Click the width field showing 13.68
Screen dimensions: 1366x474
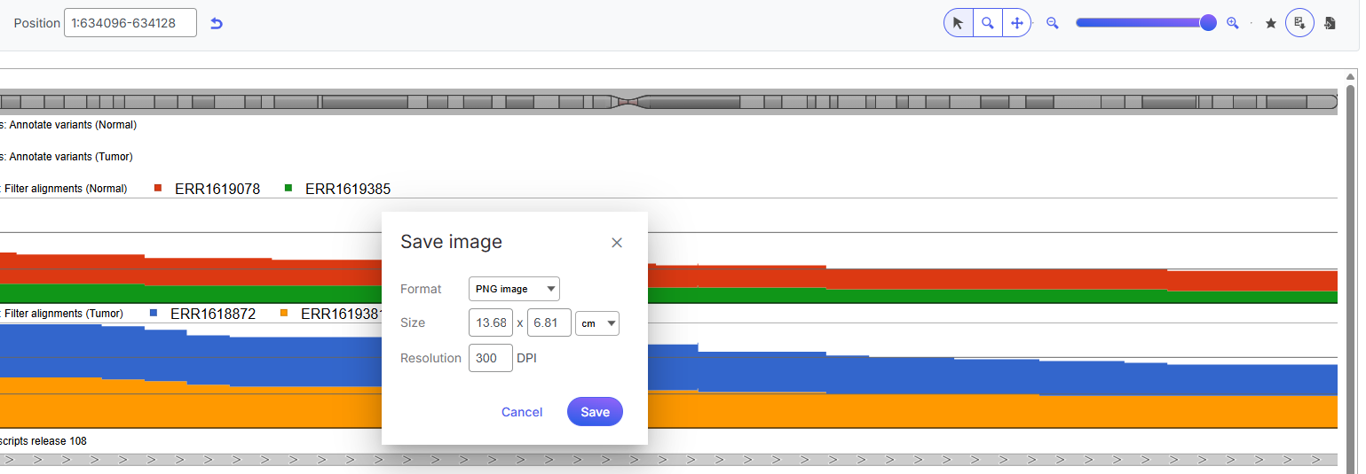491,323
